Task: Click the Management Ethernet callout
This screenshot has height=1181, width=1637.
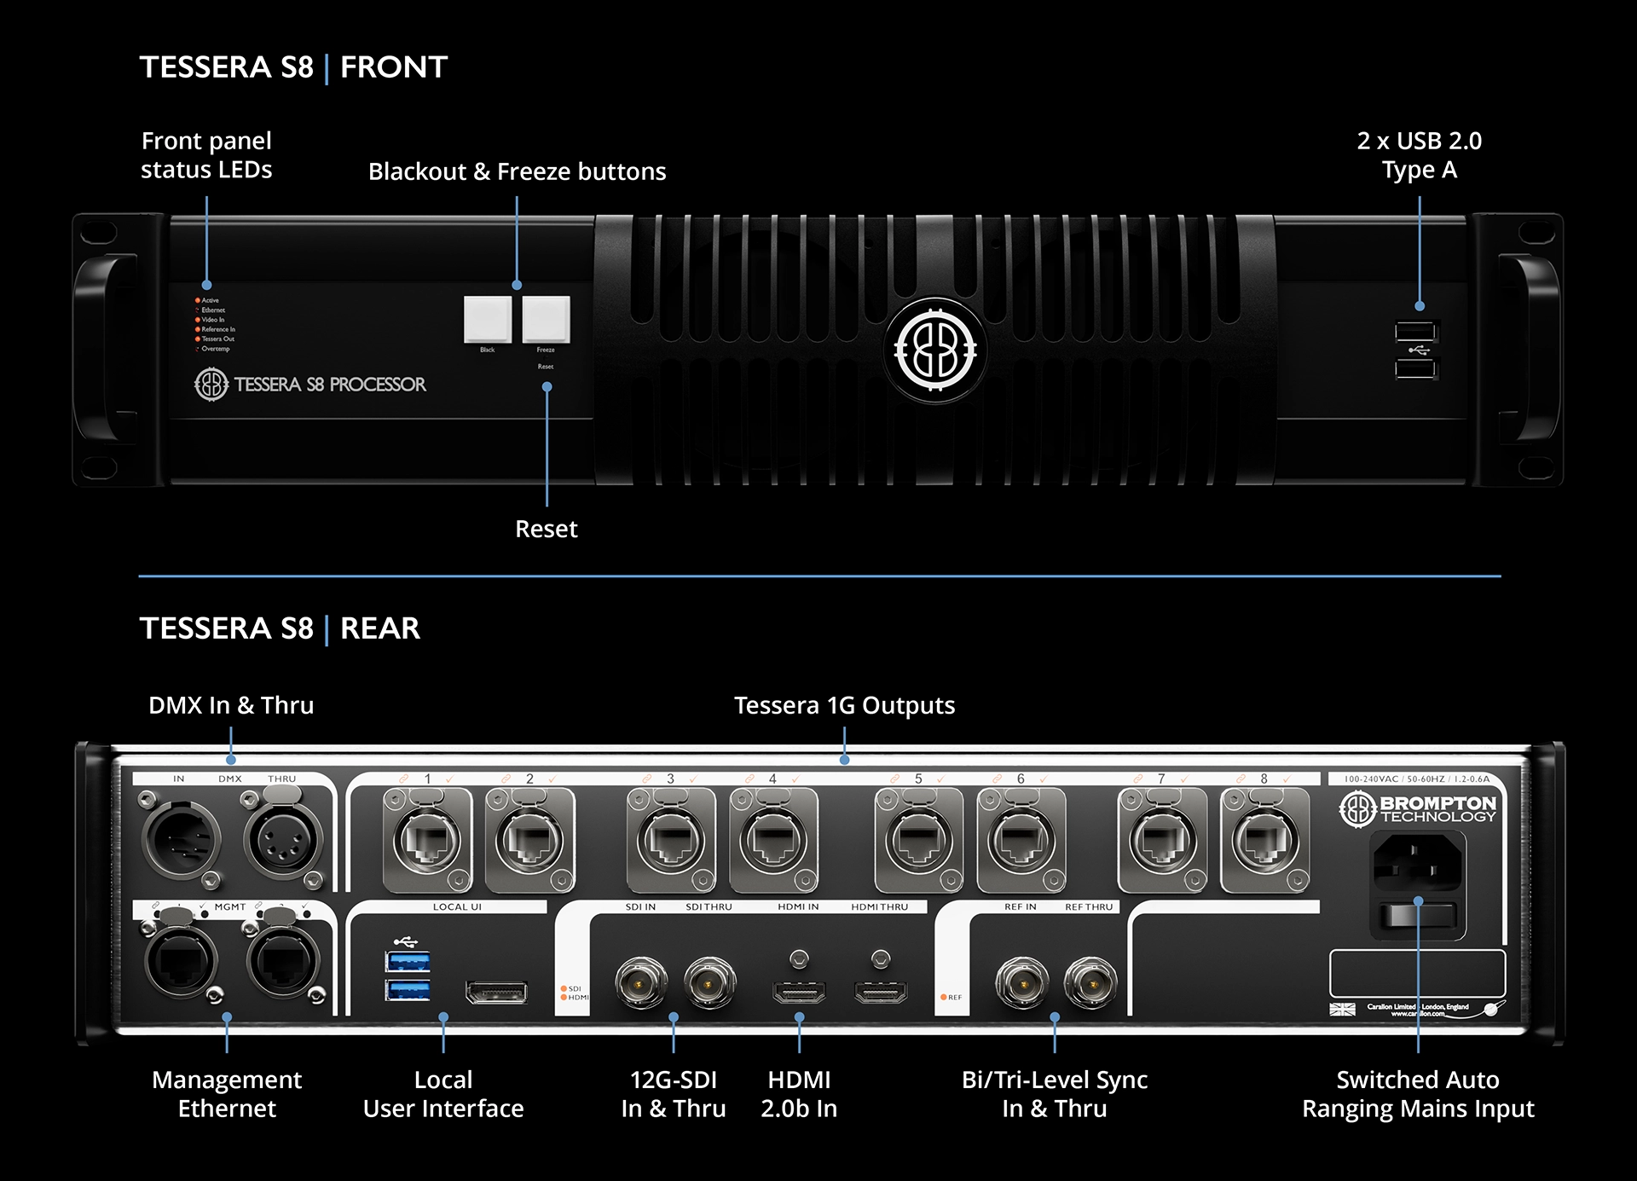Action: click(x=227, y=1094)
